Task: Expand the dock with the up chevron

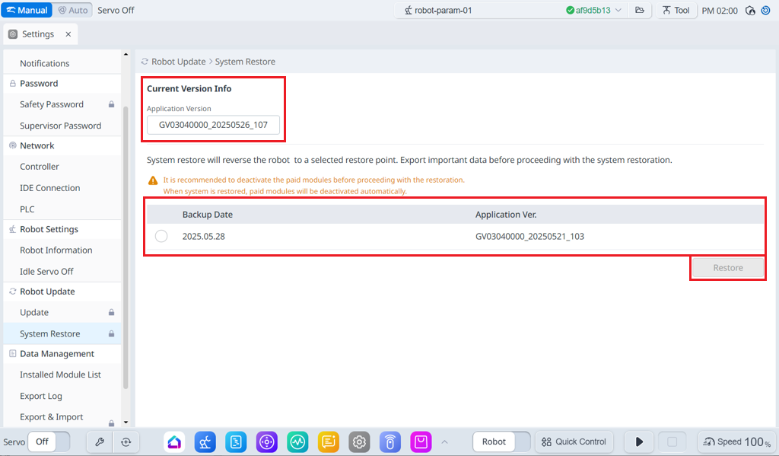Action: click(x=444, y=442)
